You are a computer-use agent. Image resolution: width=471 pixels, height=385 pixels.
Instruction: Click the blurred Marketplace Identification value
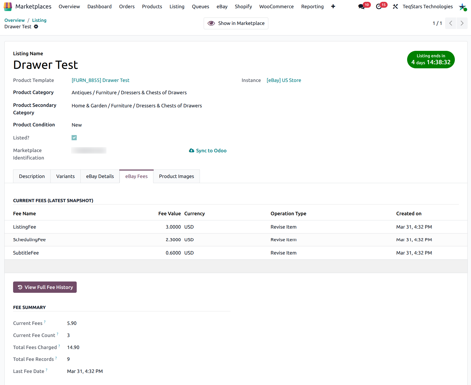[x=89, y=151]
